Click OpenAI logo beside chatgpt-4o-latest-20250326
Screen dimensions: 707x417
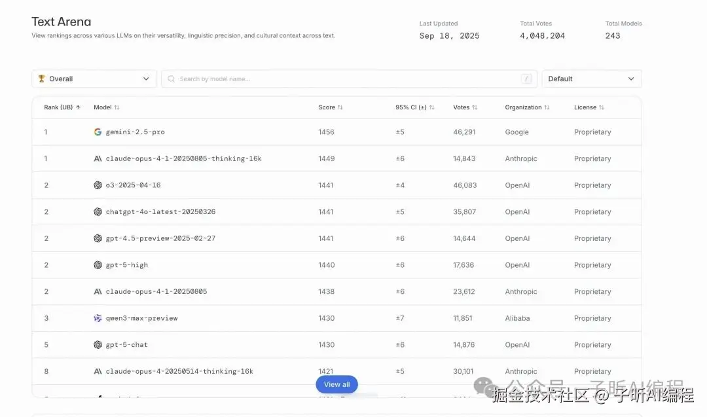98,212
